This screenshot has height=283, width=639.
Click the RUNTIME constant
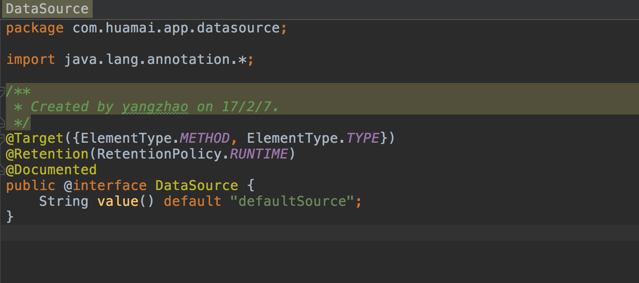click(259, 154)
